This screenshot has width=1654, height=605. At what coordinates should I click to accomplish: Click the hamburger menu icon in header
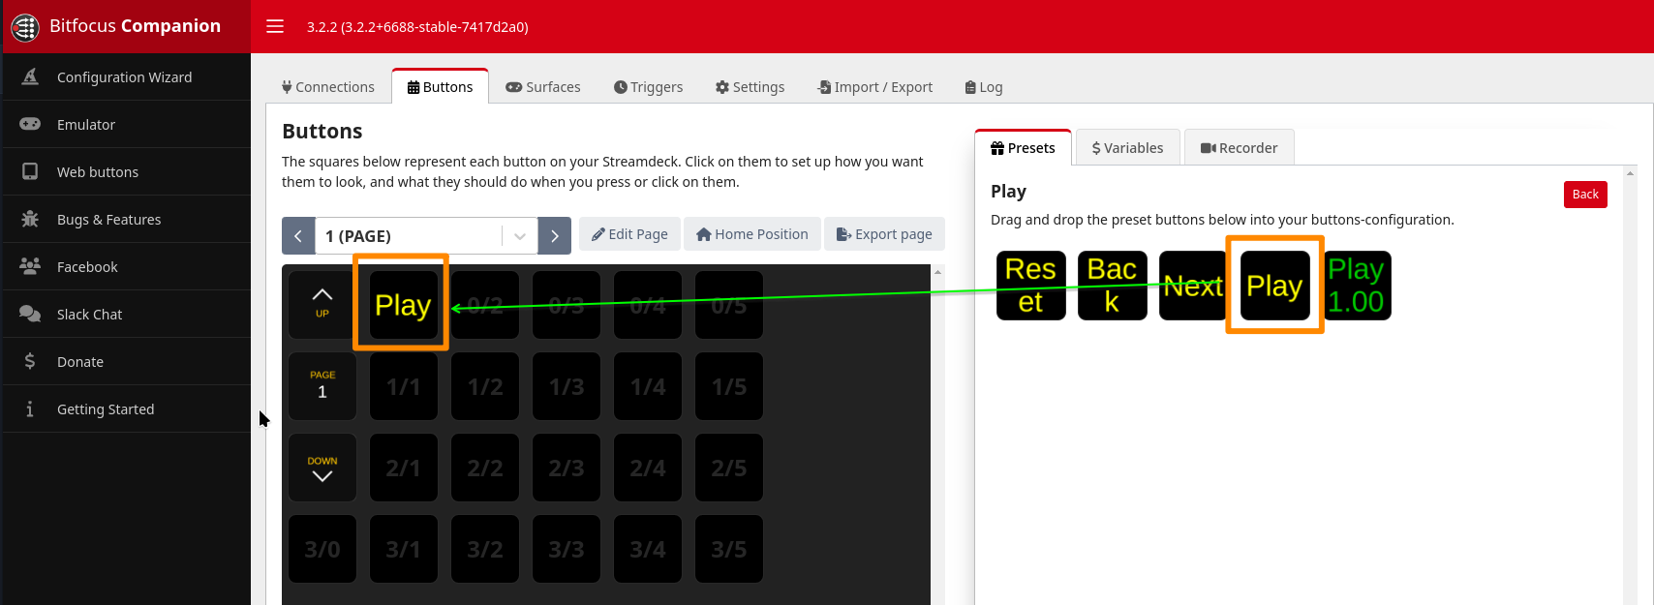275,27
